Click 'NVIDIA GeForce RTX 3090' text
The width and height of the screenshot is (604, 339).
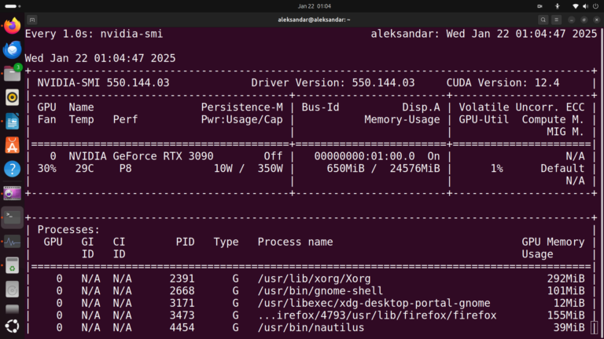[141, 156]
